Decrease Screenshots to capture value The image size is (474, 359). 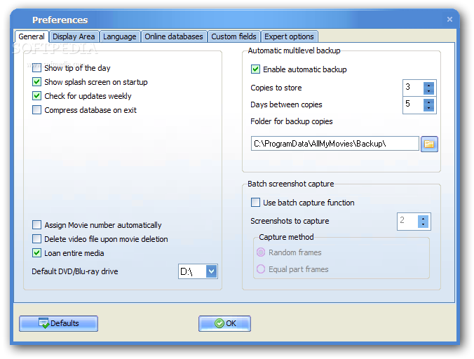[424, 224]
